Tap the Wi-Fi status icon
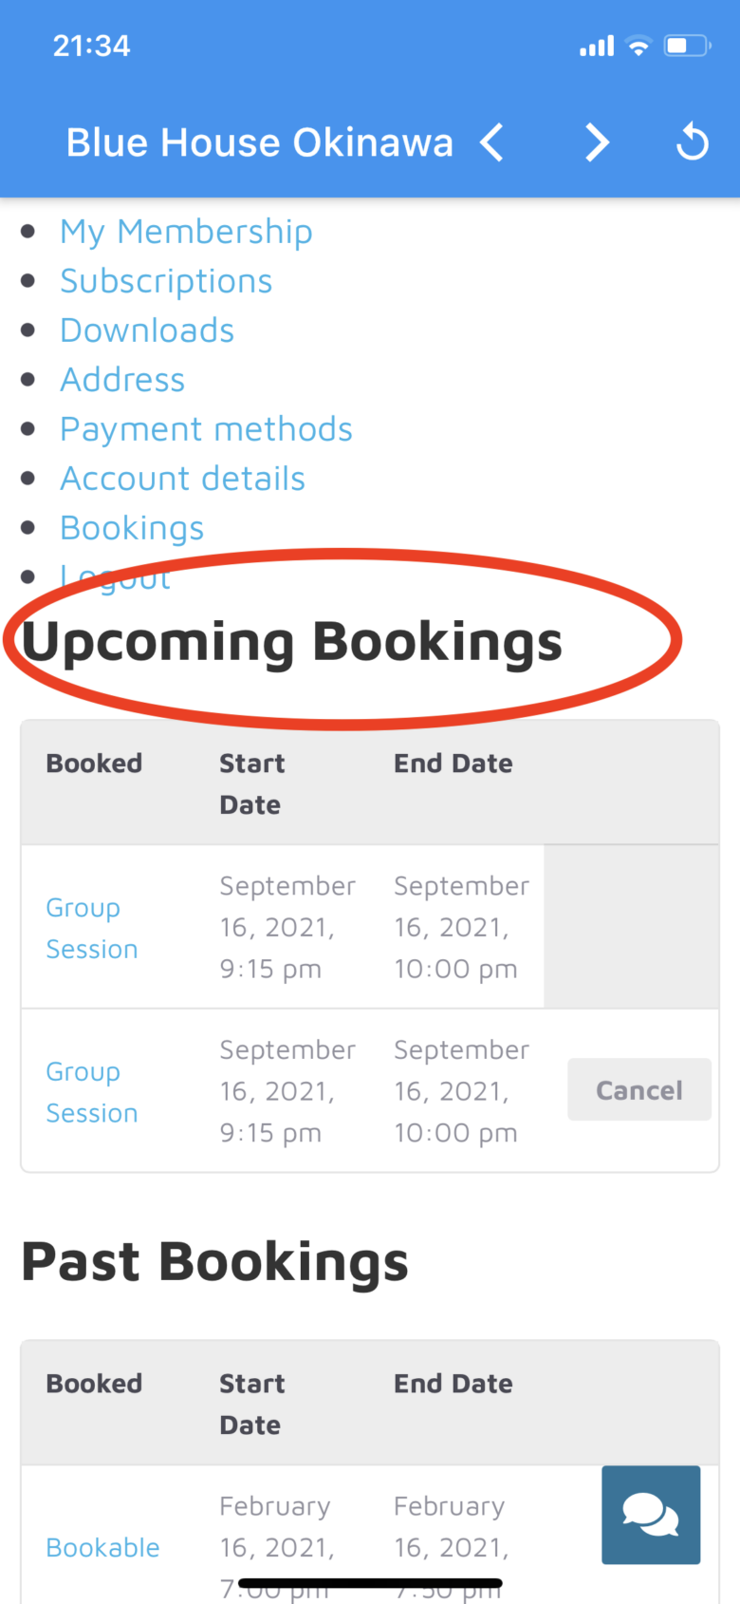 (x=639, y=46)
